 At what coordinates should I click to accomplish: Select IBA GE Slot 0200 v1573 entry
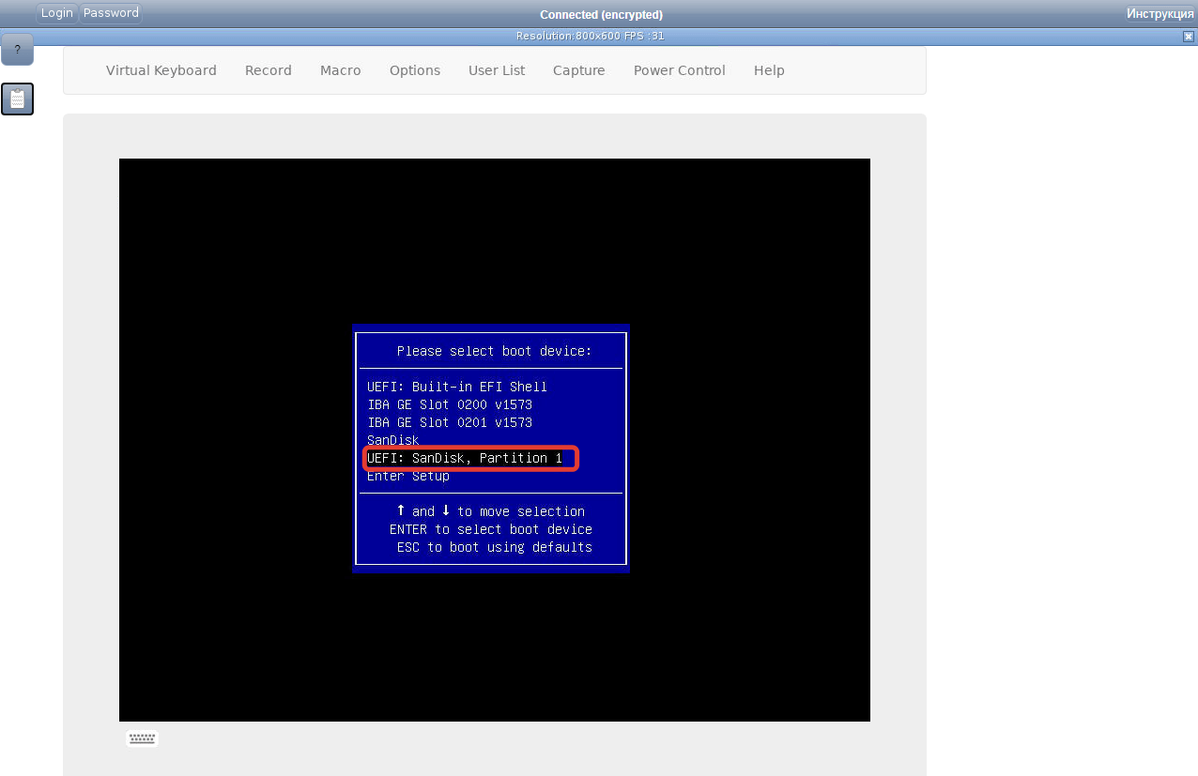coord(450,404)
